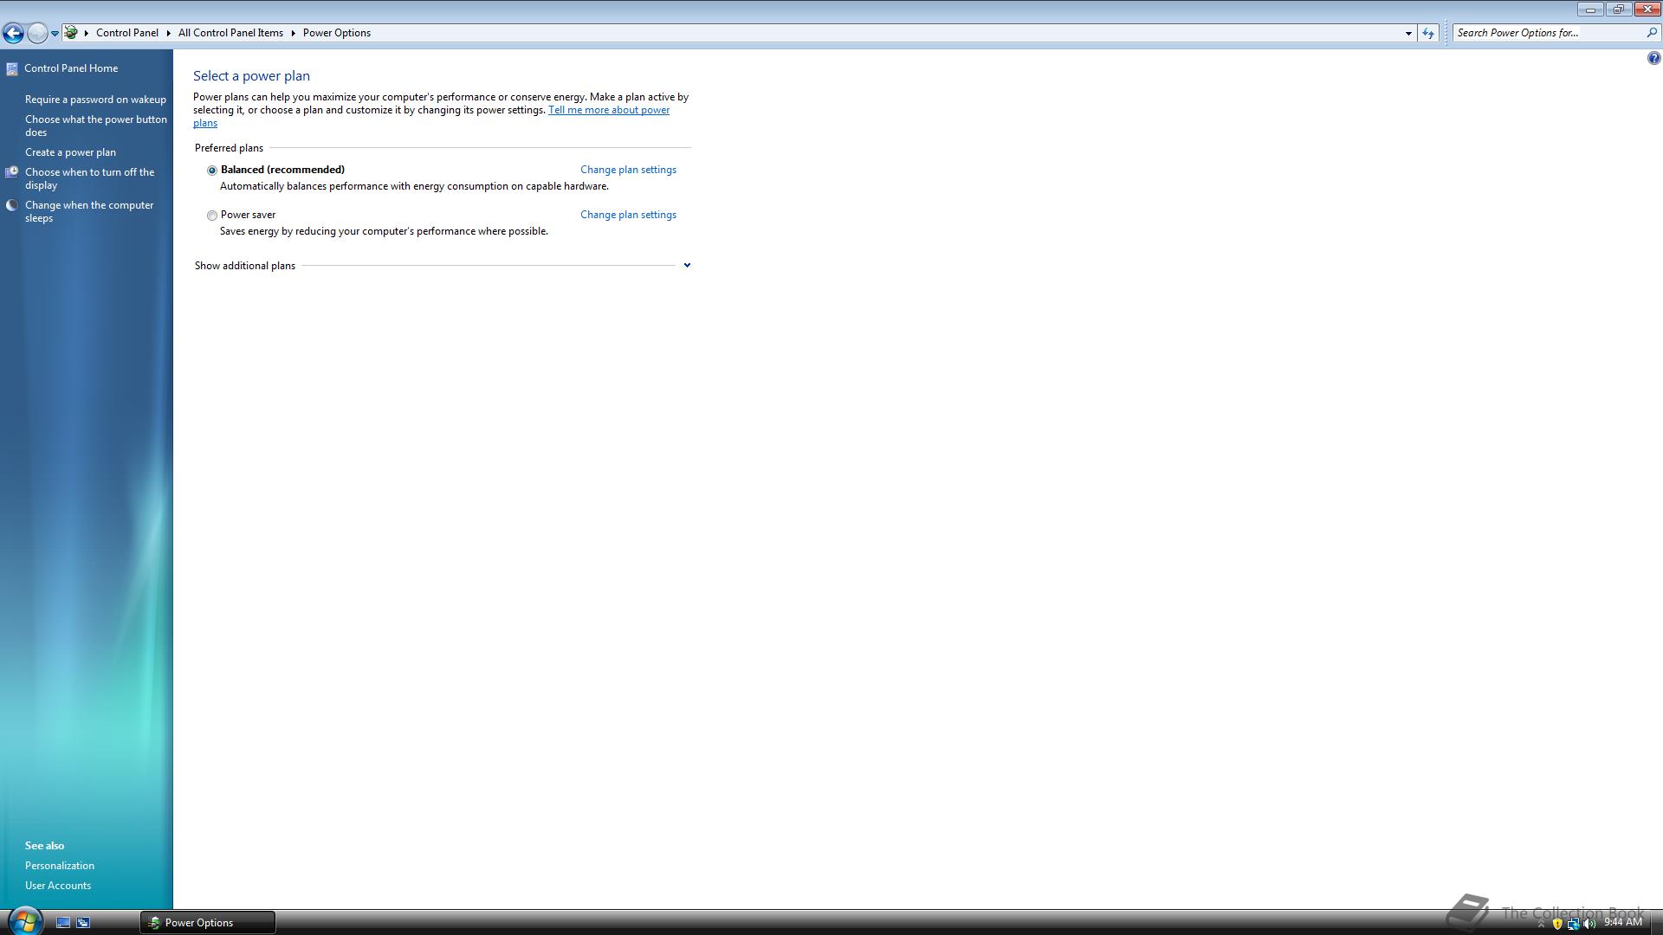
Task: Open the address bar history dropdown
Action: coord(1408,33)
